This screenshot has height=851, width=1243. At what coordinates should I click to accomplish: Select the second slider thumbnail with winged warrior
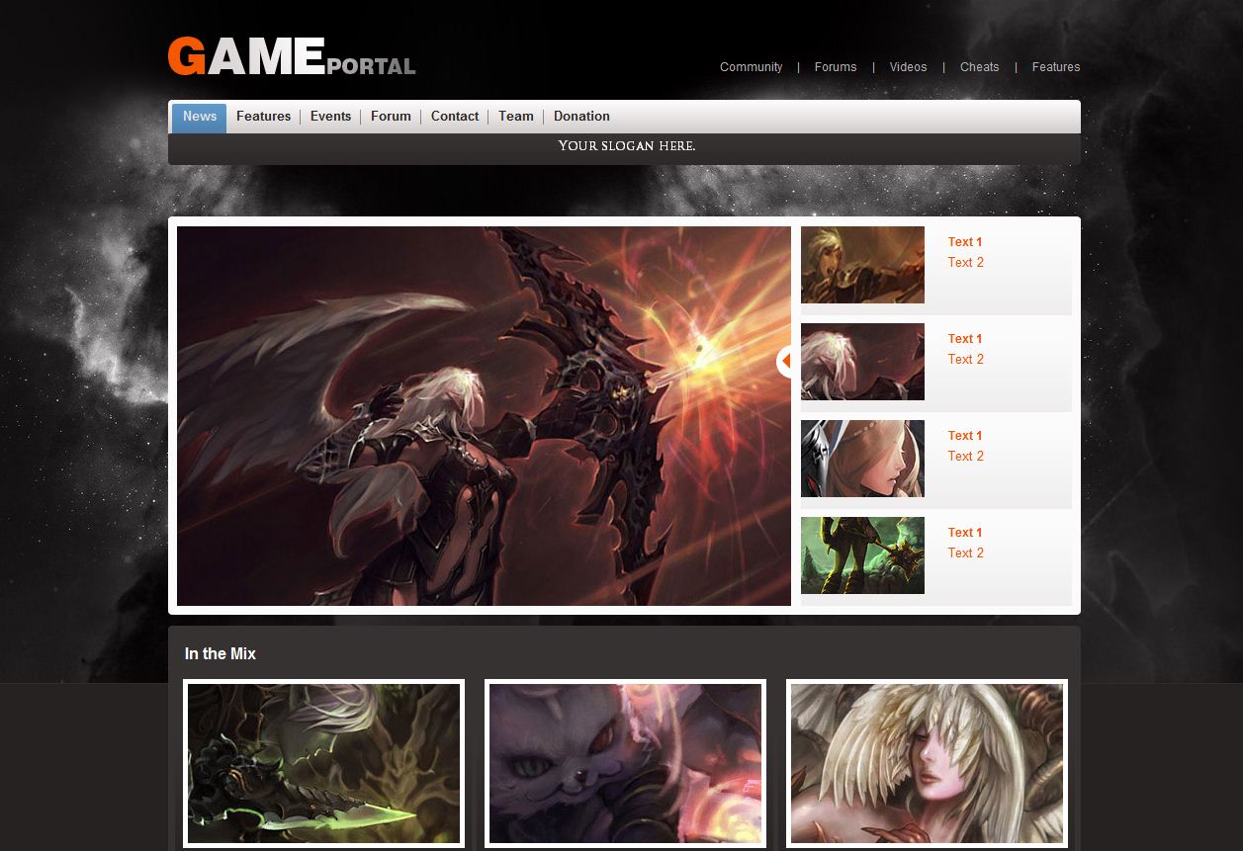862,362
